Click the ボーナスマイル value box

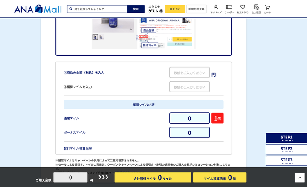tap(189, 132)
